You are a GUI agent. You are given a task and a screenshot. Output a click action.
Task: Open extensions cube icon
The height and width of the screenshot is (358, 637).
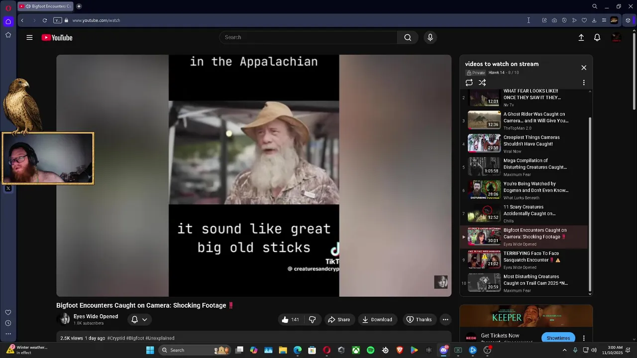(x=628, y=20)
